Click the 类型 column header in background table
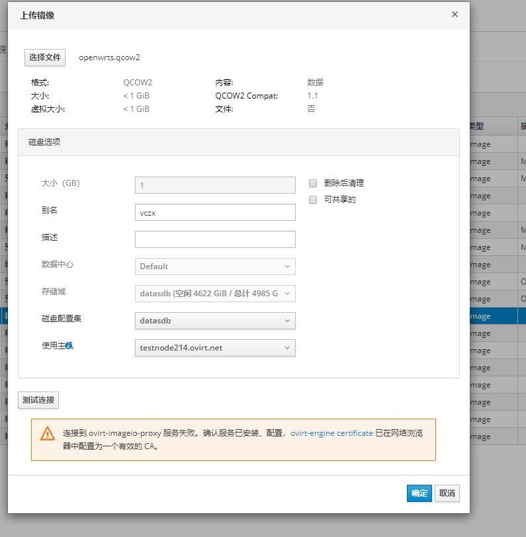 (x=476, y=126)
